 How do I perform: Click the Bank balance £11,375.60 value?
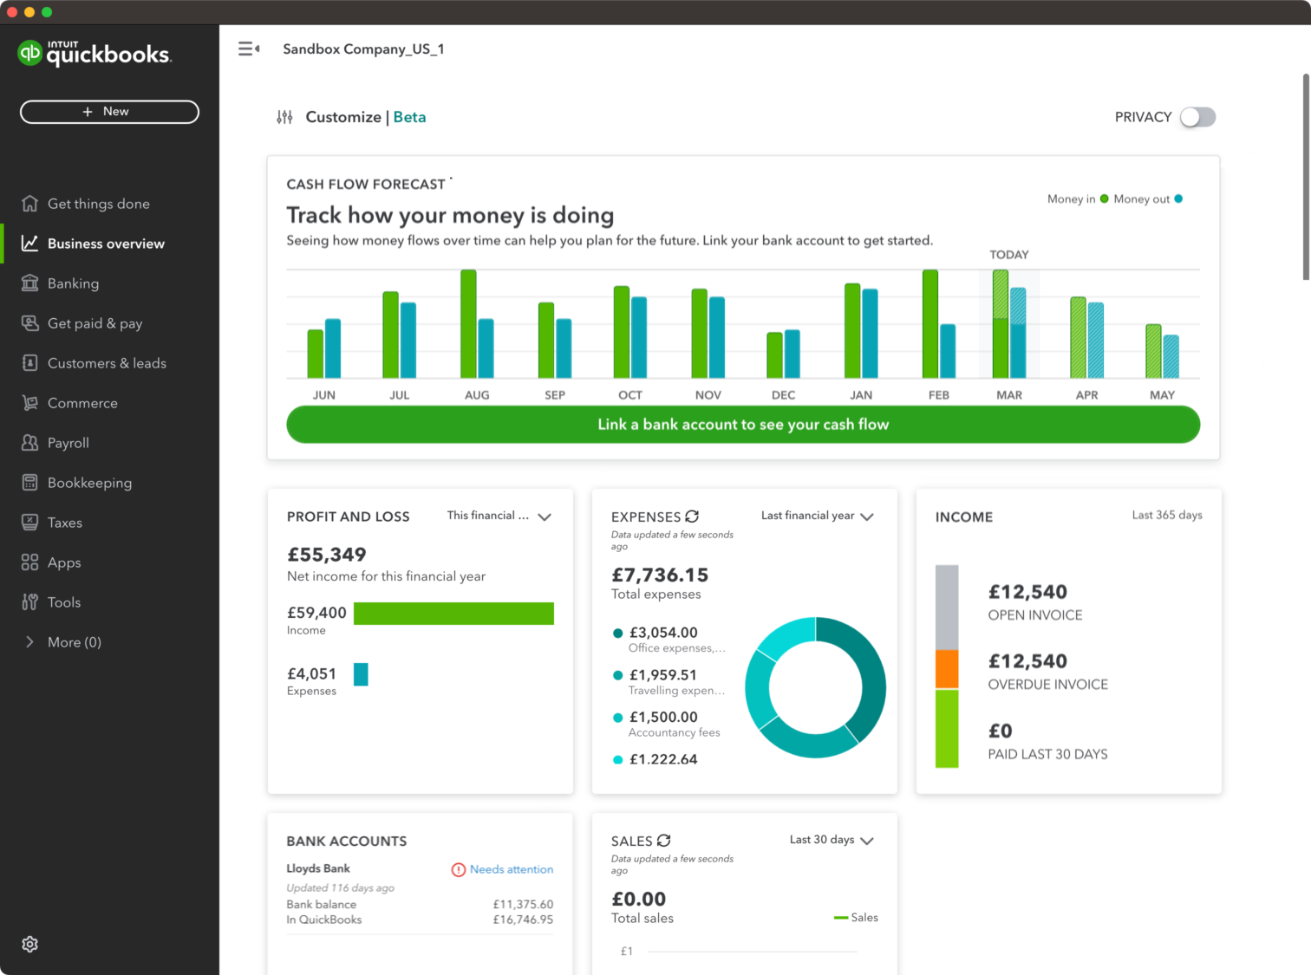point(523,904)
